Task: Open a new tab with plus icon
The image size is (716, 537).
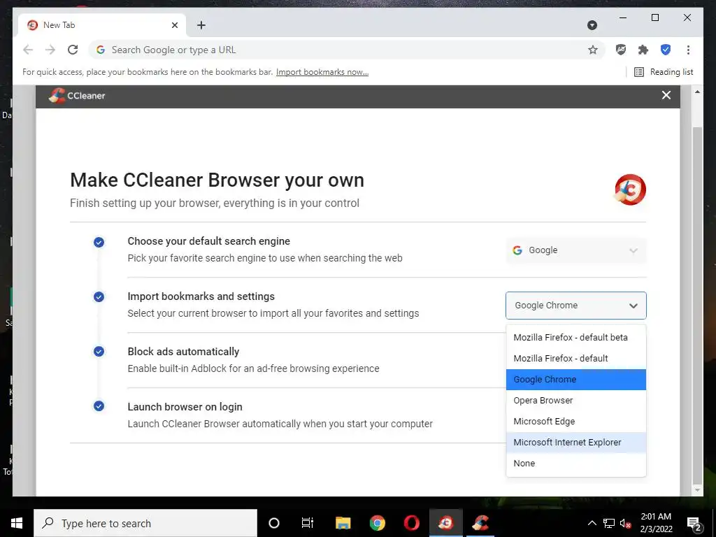Action: pos(201,25)
